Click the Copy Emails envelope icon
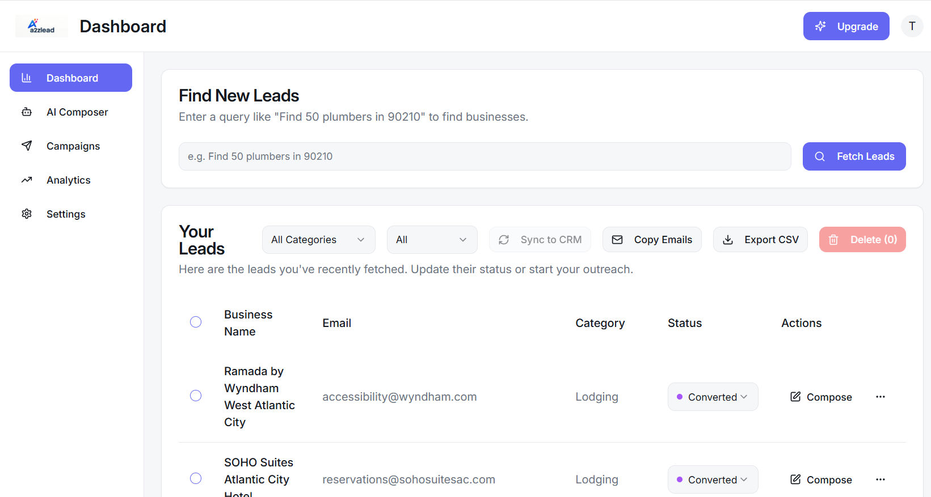Image resolution: width=931 pixels, height=497 pixels. click(x=617, y=240)
